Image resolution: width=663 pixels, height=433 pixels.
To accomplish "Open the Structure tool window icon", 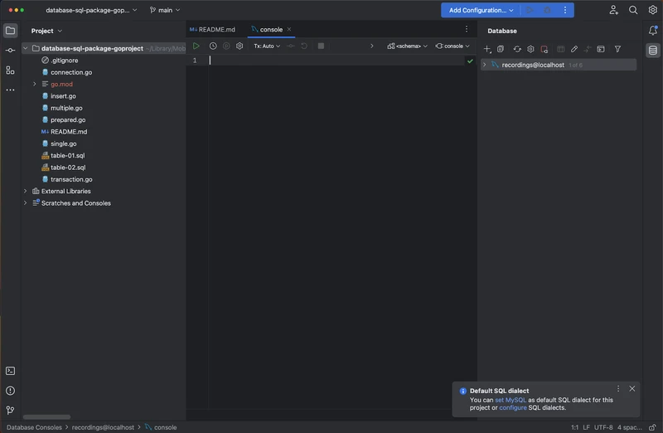I will point(10,71).
